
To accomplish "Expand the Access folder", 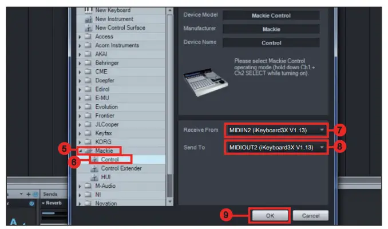I will [80, 37].
